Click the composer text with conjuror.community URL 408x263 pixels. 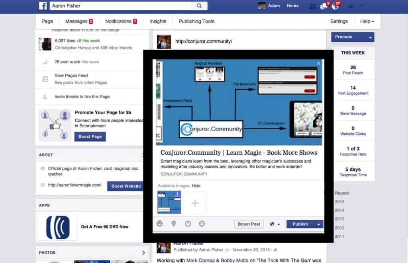coord(204,41)
